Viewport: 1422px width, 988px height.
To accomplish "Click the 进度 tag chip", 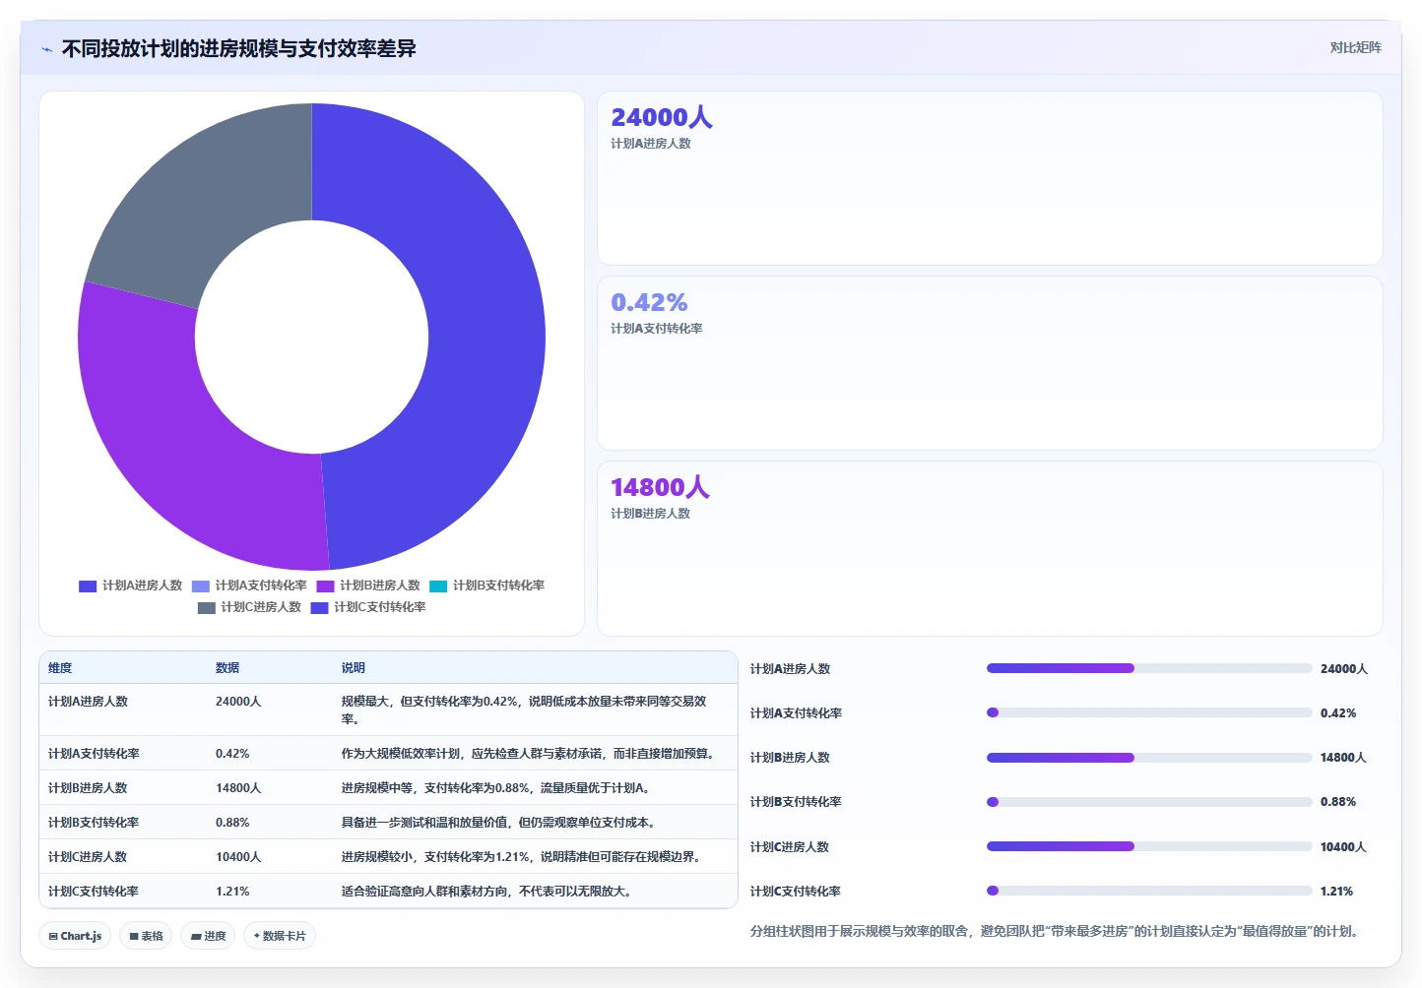I will (208, 936).
